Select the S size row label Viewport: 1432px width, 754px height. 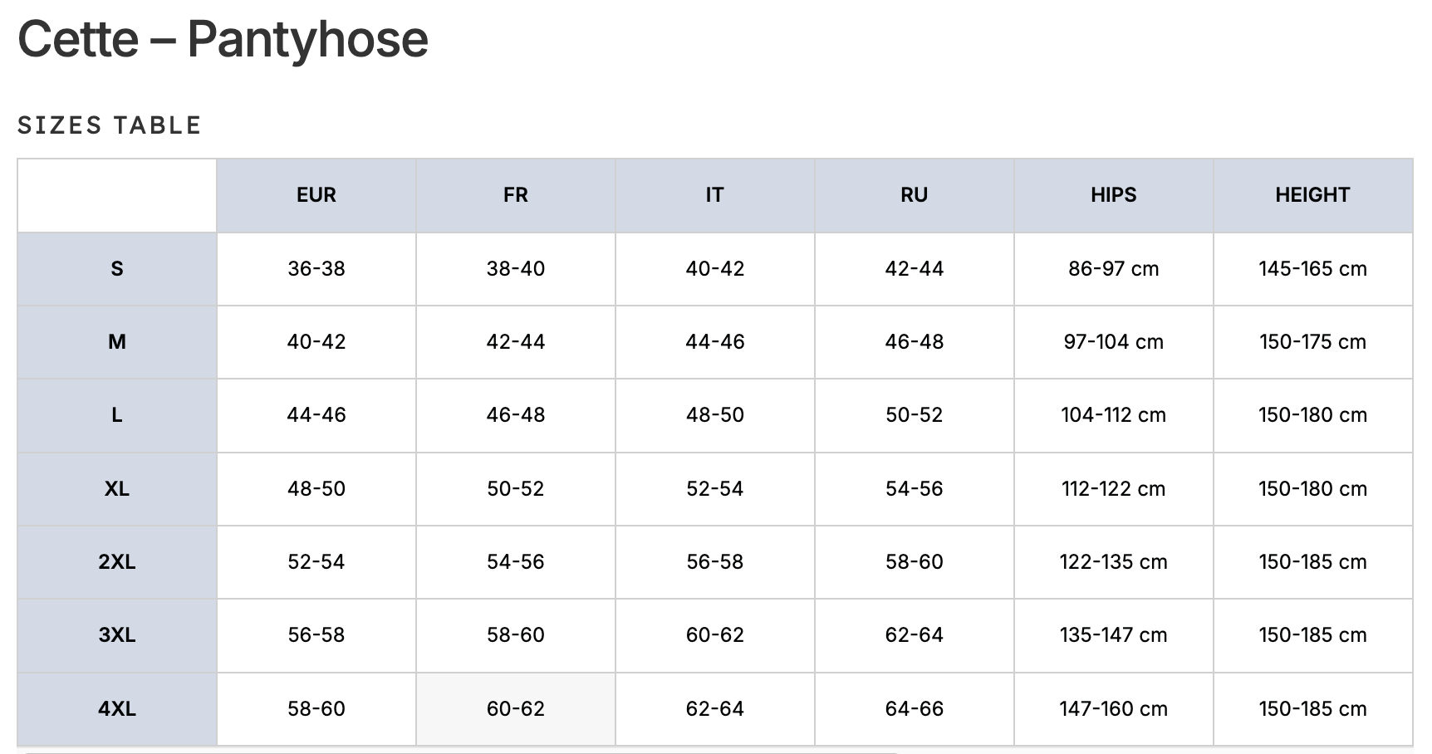tap(117, 269)
